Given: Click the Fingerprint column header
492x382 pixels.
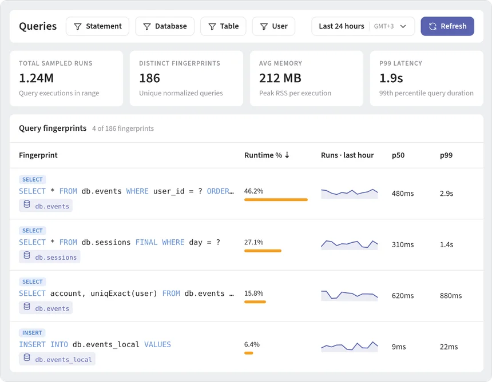Looking at the screenshot, I should (x=38, y=155).
